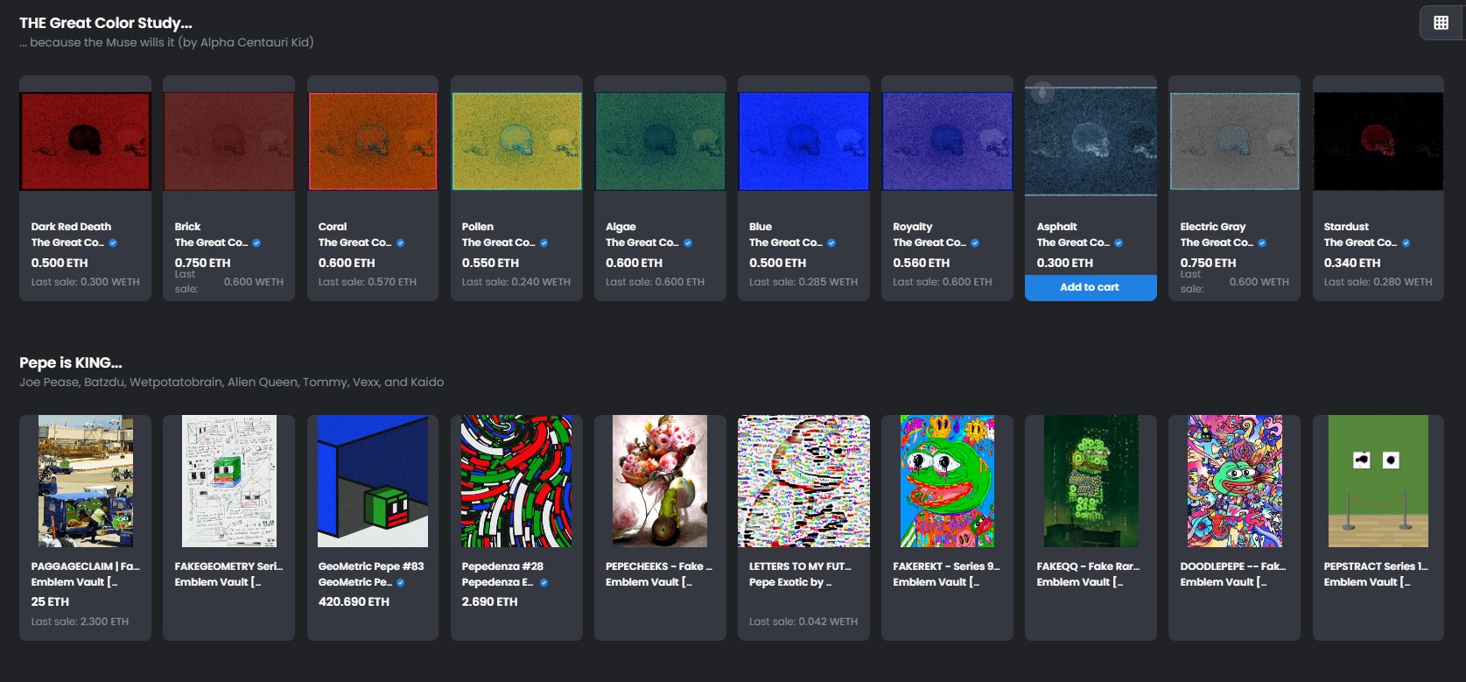
Task: Click the 'Last sale: 0.042 WETH' text
Action: click(803, 622)
